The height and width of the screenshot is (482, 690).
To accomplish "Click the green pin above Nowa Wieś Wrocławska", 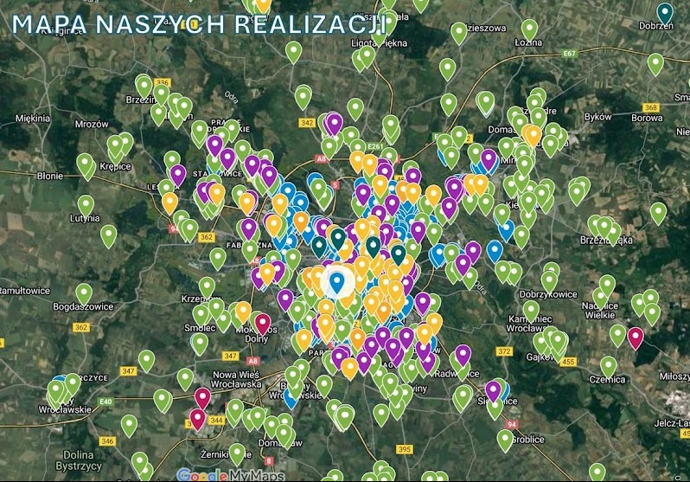I will [x=185, y=379].
